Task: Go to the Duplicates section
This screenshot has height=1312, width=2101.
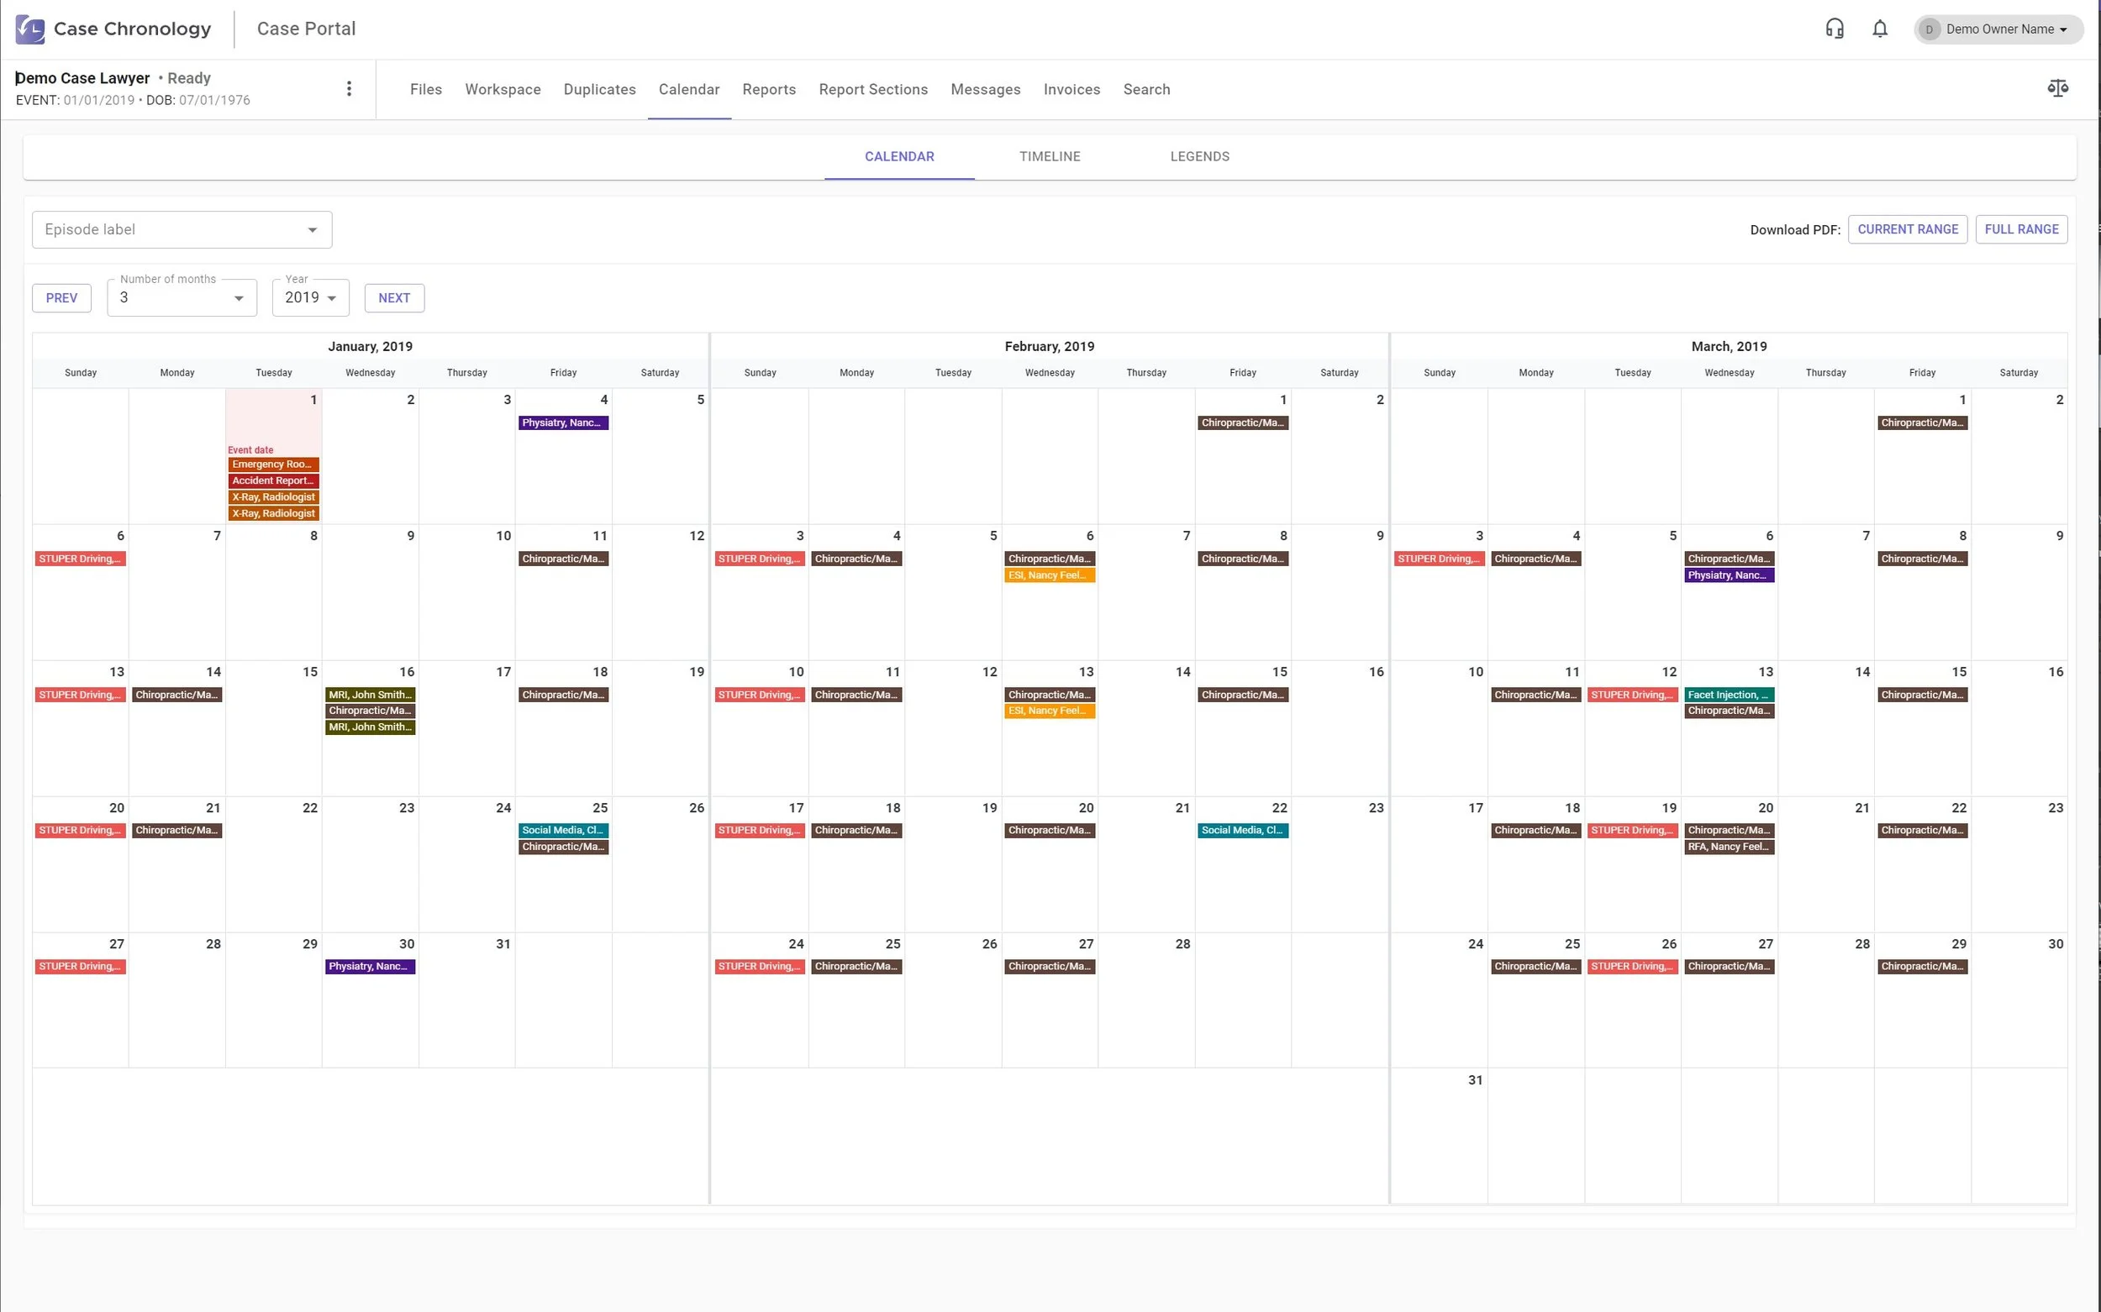Action: [x=599, y=89]
